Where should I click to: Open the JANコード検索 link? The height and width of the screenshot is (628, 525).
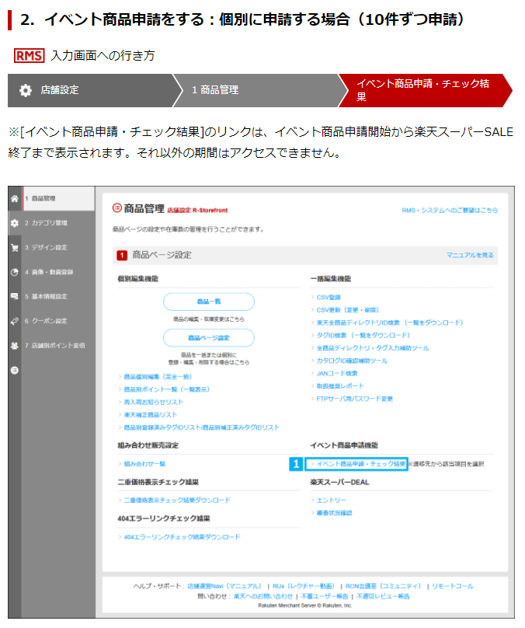click(337, 374)
